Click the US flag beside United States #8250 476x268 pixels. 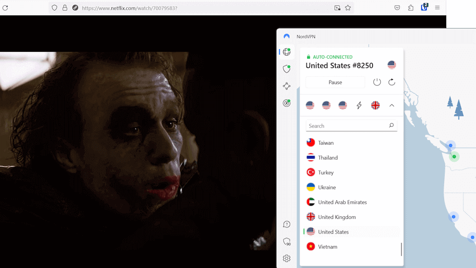pos(392,65)
